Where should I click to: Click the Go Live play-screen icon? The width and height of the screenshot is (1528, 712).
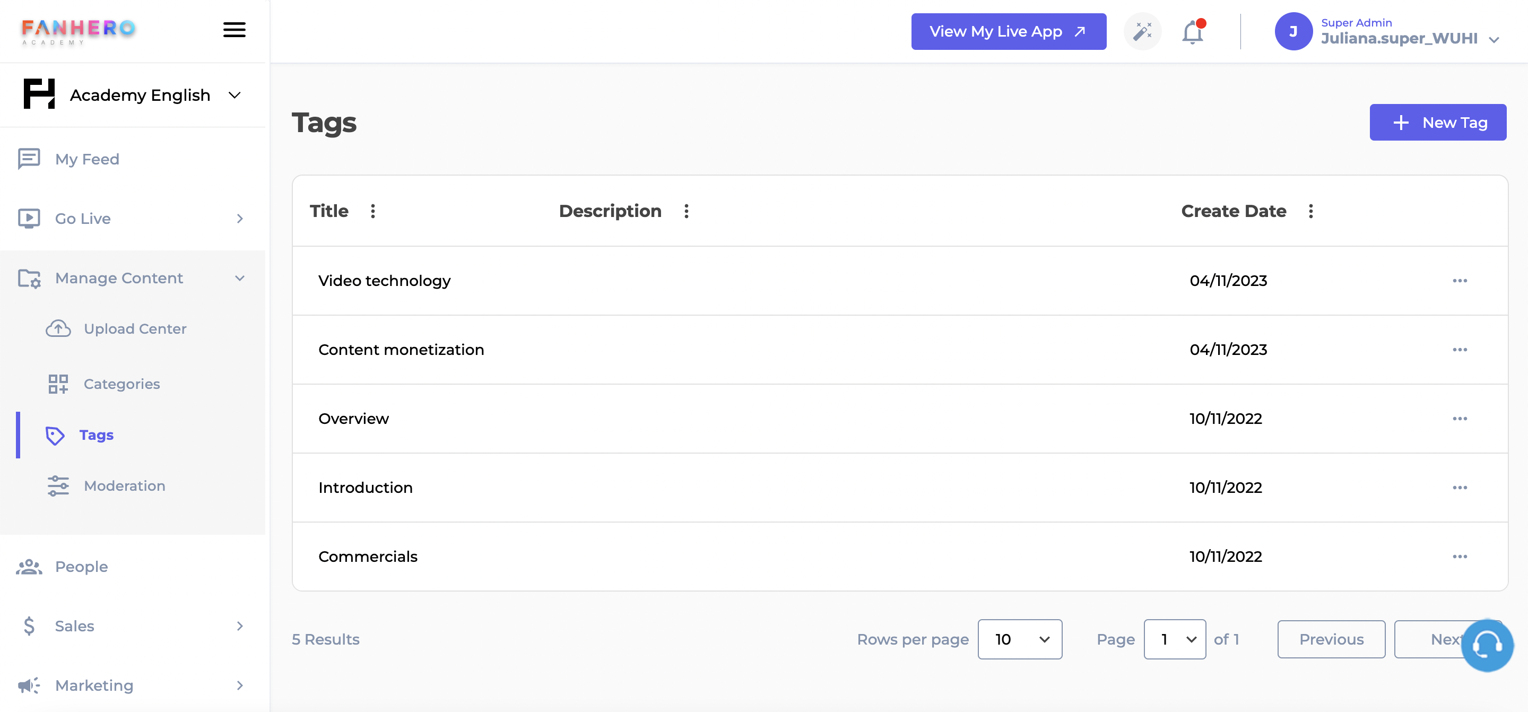(x=29, y=218)
